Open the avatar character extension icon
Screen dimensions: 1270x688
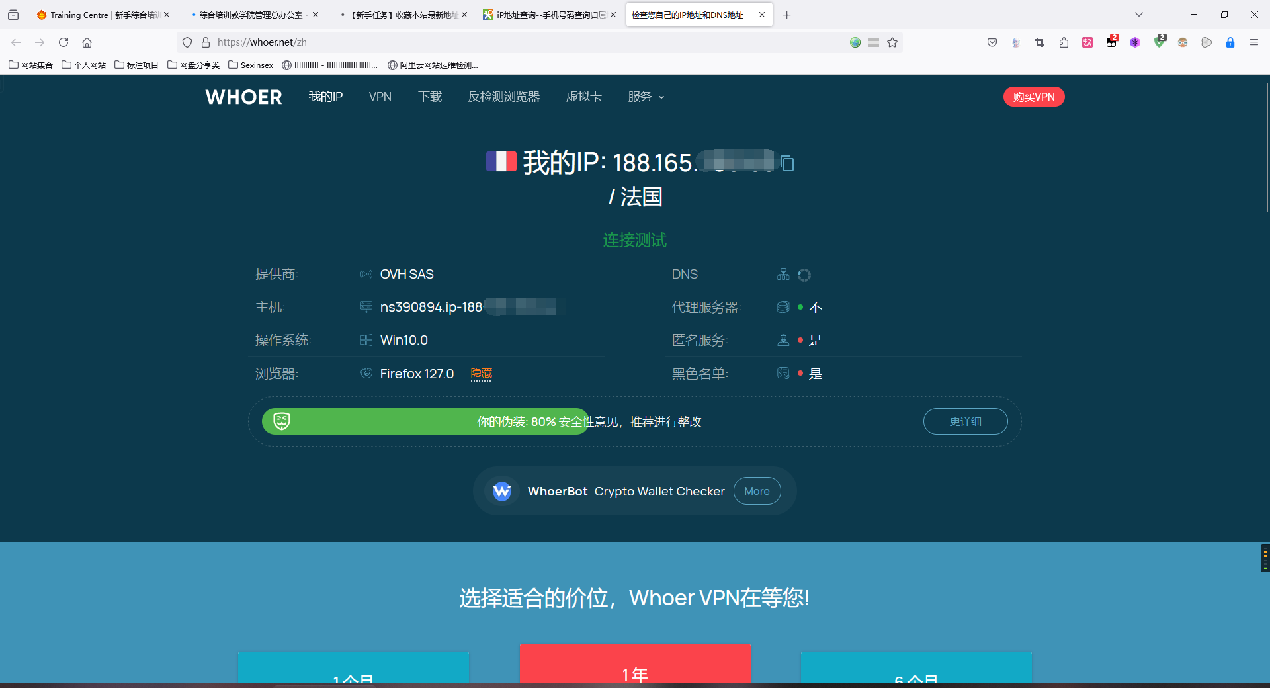pyautogui.click(x=1016, y=42)
